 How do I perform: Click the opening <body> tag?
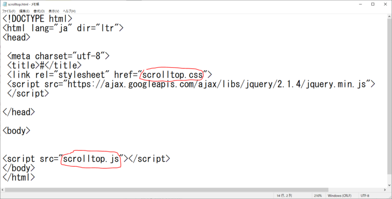(x=17, y=131)
